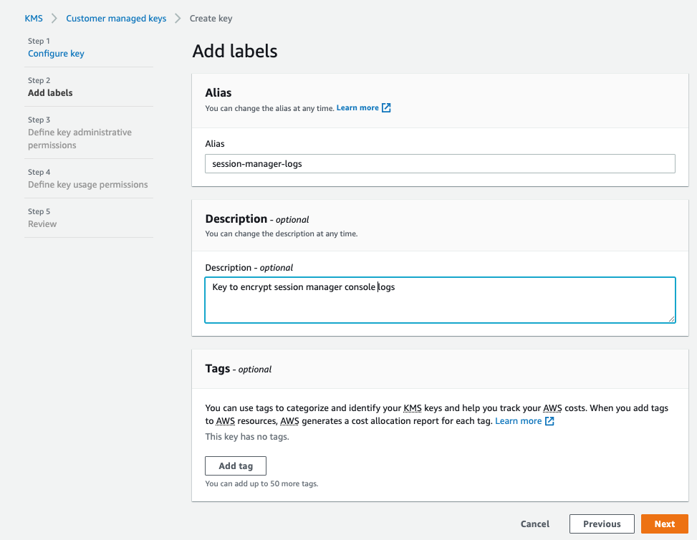Click the Add tag button
The height and width of the screenshot is (540, 697).
click(x=235, y=466)
